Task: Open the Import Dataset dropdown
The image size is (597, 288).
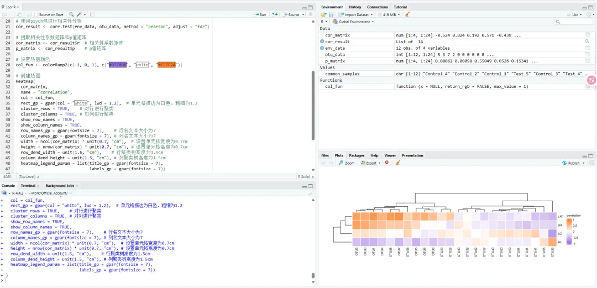Action: pos(356,14)
